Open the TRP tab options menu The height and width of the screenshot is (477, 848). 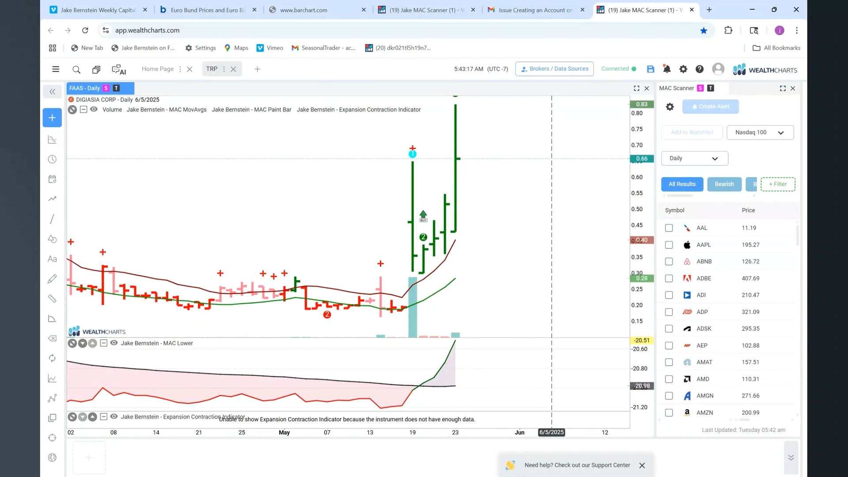coord(224,69)
